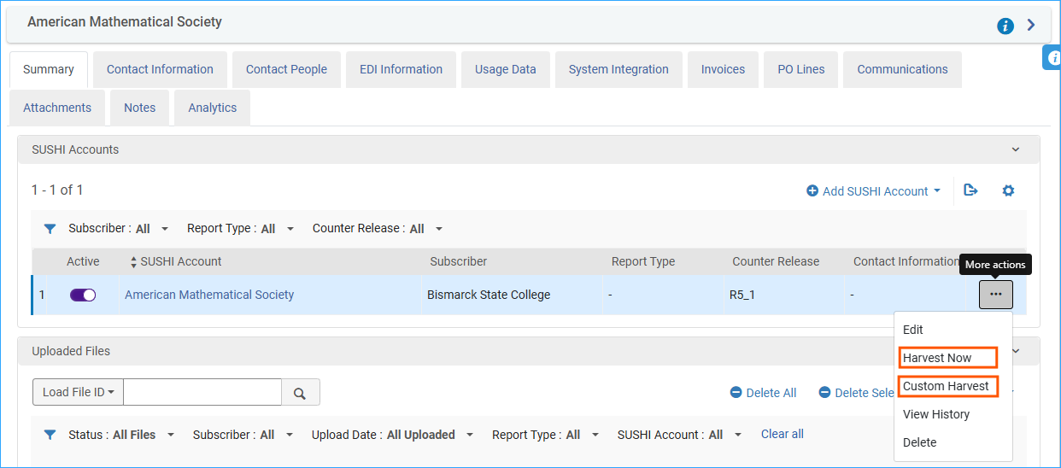This screenshot has width=1061, height=468.
Task: Click the SUSHI Accounts filter funnel icon
Action: pos(50,229)
